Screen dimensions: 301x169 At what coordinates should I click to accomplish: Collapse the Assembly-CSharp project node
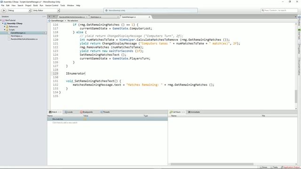(x=3, y=23)
